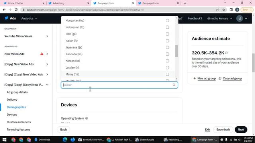The image size is (255, 143).
Task: Click the Twitter Ads bird logo
Action: pos(6,18)
